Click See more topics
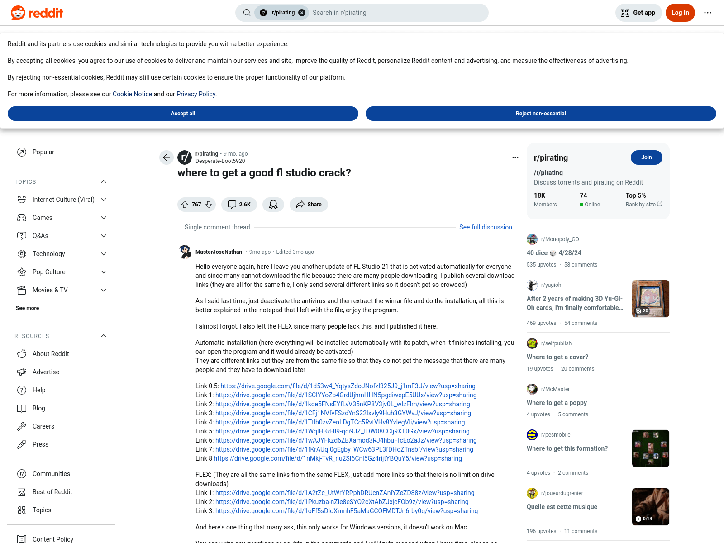 (x=27, y=308)
